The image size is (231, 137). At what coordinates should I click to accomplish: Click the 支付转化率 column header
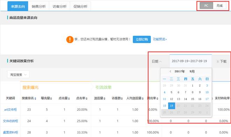tap(222, 98)
